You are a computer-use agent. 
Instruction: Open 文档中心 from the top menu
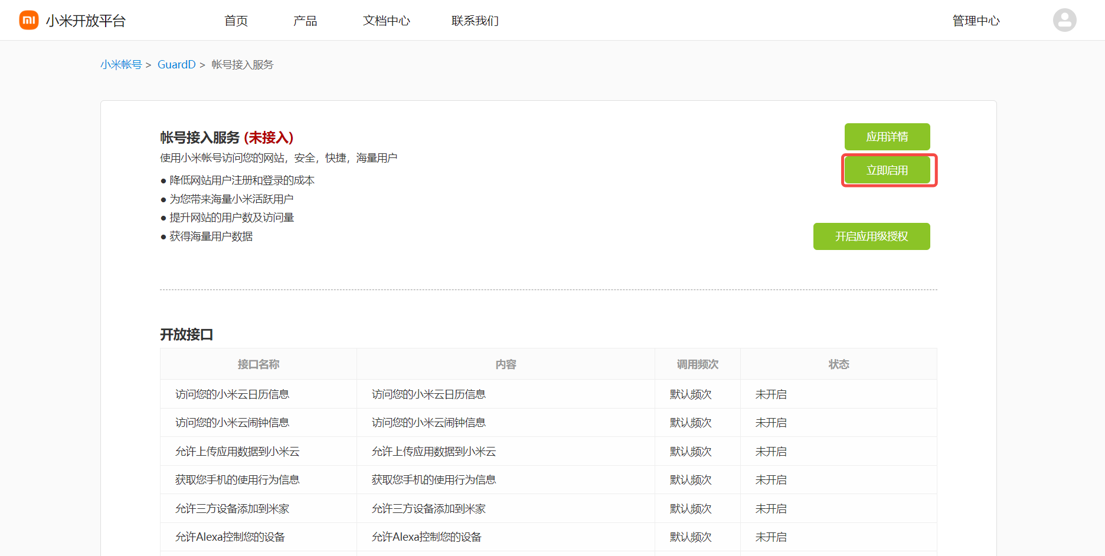386,21
